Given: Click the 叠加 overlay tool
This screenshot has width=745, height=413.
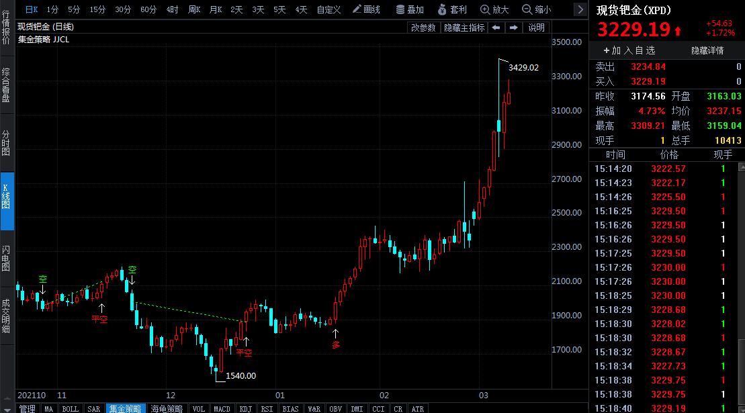Looking at the screenshot, I should click(x=410, y=9).
